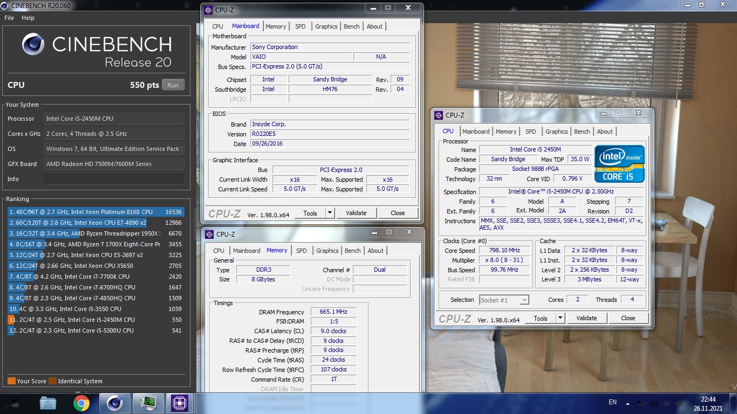Click the CPU-Z Memory window title icon
The image size is (737, 414).
[209, 234]
